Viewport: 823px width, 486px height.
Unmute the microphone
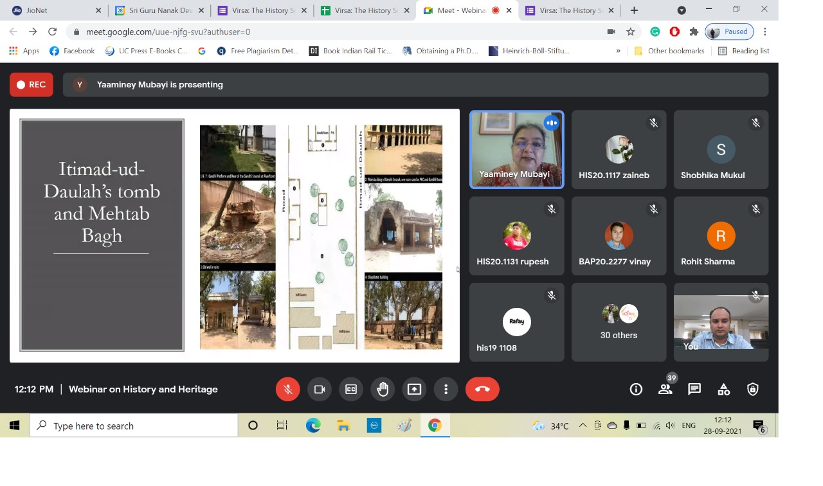287,390
